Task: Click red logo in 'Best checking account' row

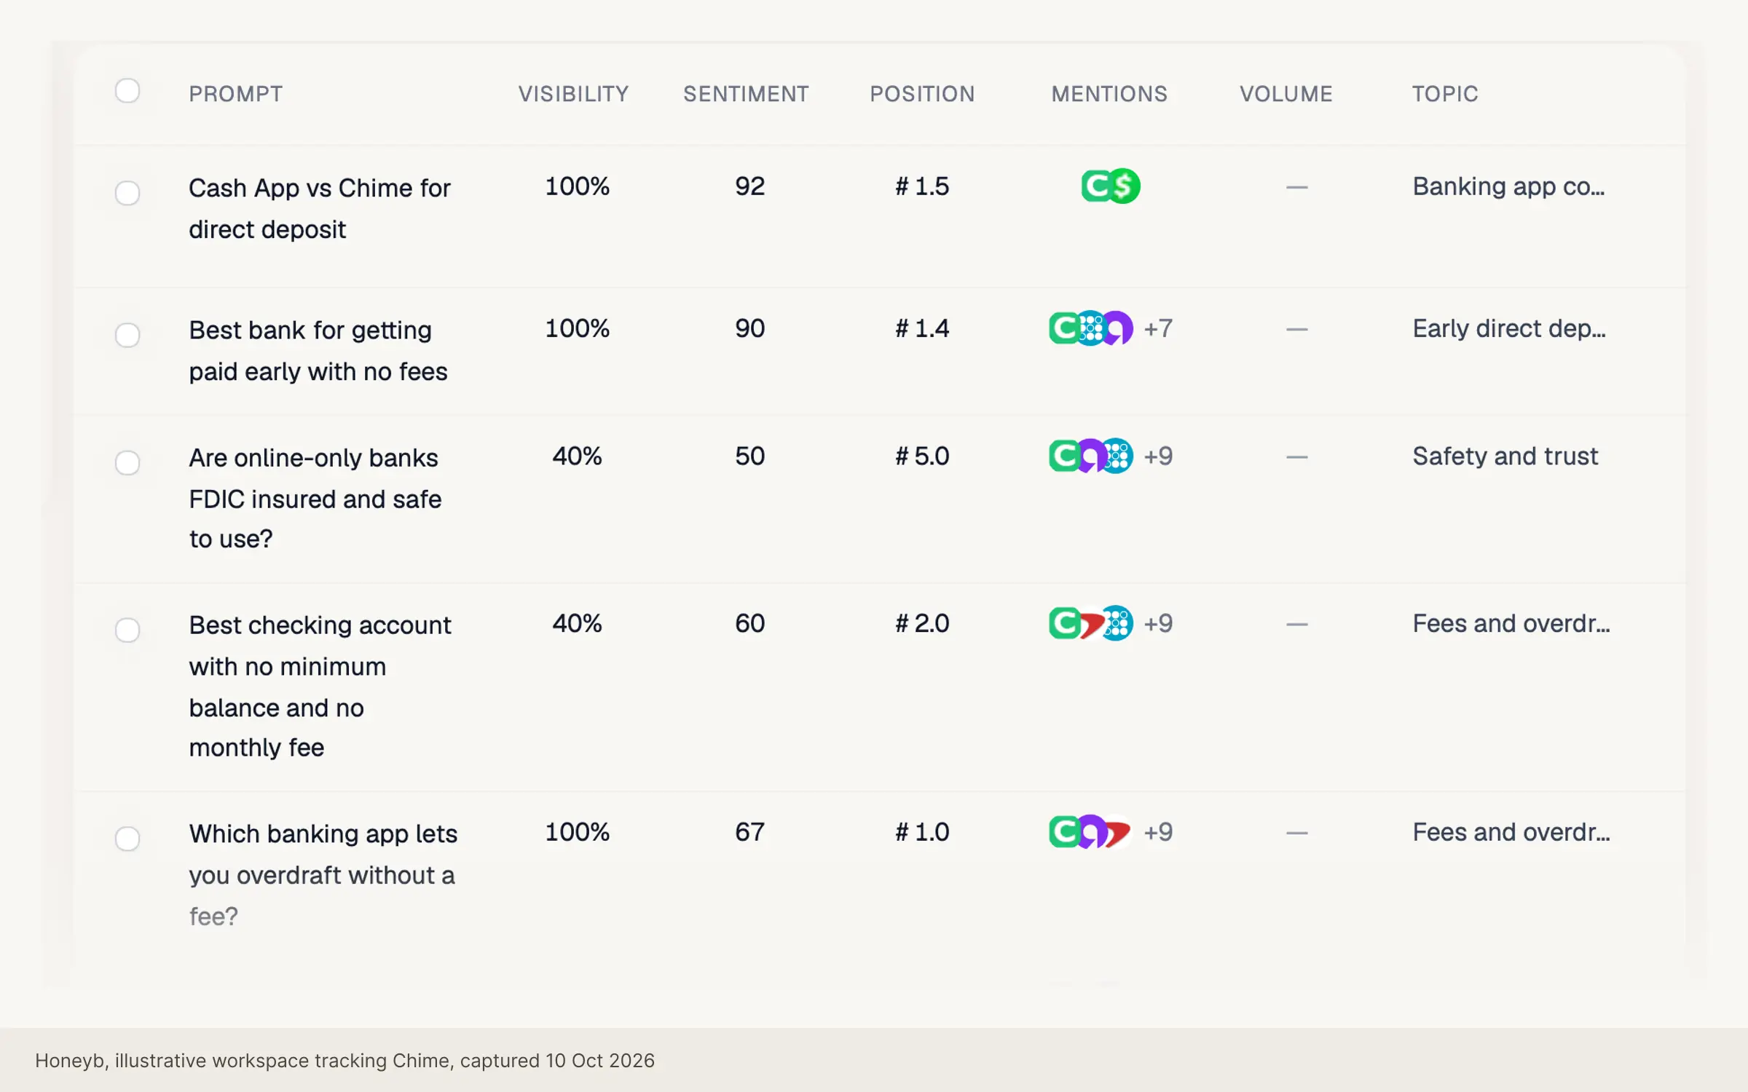Action: [1092, 625]
